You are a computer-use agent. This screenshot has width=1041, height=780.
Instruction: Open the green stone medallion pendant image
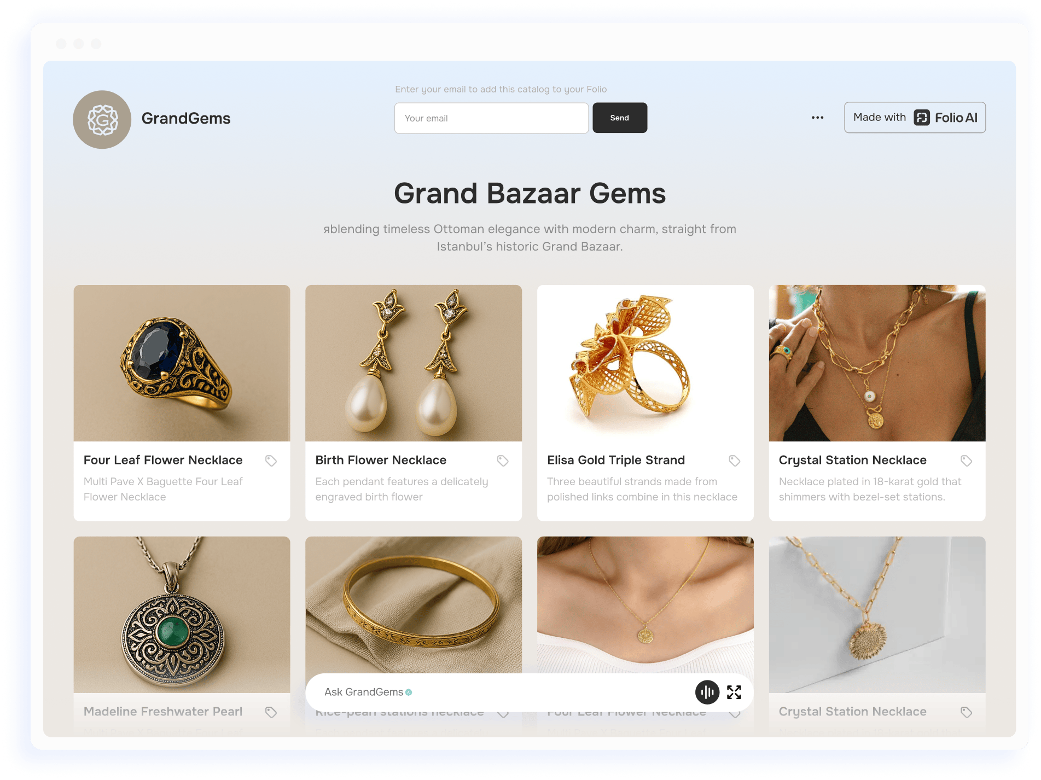(x=182, y=615)
